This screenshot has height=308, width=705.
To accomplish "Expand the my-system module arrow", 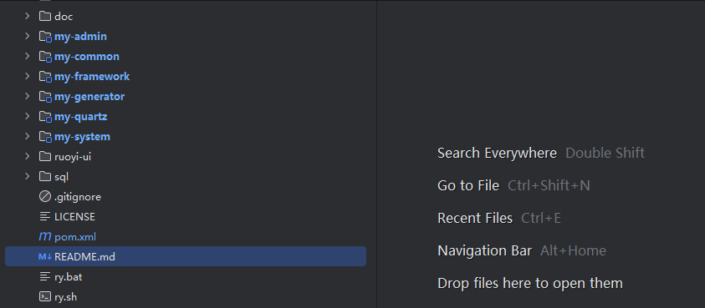I will point(28,137).
